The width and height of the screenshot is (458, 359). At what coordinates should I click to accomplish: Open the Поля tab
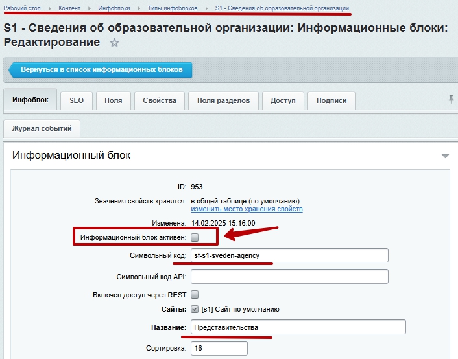pos(114,100)
